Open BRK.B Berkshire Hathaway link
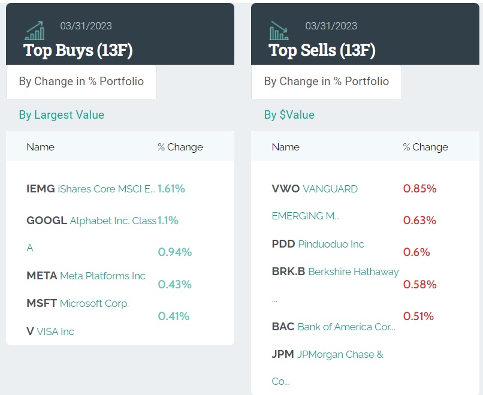The height and width of the screenshot is (395, 483). (335, 272)
